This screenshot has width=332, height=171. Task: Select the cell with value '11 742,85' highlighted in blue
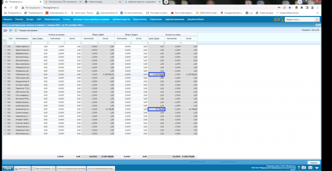[x=156, y=109]
